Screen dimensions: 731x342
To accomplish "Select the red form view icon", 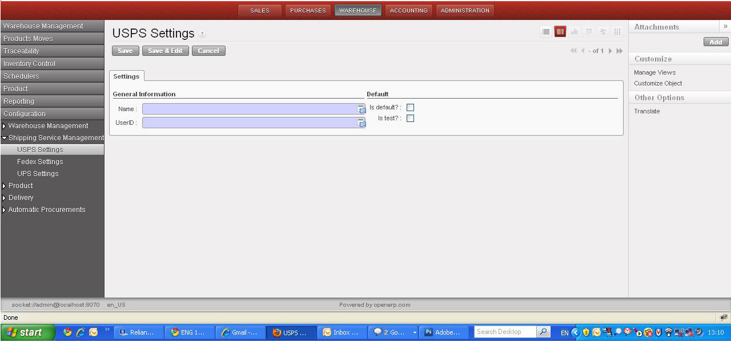I will pyautogui.click(x=560, y=32).
